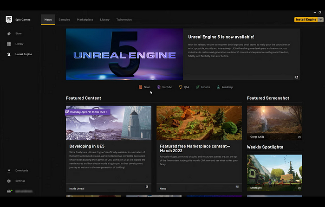Click the 'Weekly Spotlights' heading
This screenshot has height=207, width=325.
point(265,147)
